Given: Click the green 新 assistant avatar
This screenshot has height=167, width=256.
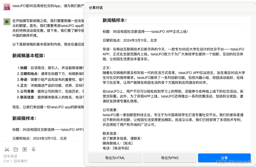Looking at the screenshot, I should coord(7,22).
